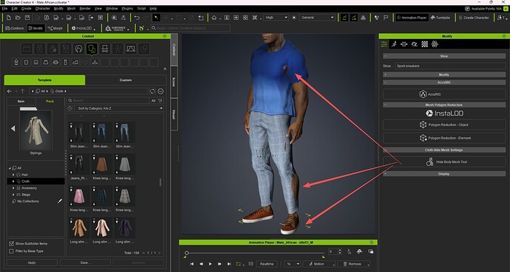This screenshot has width=510, height=272.
Task: Open the InstaLOD toolbar menu
Action: tap(84, 29)
